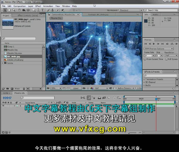Open Frame Rate 24 dropdown

point(149,56)
